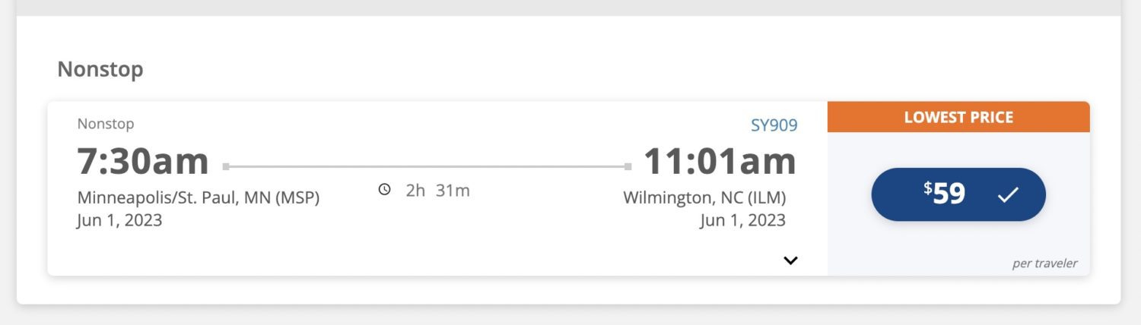Click the arrival date under Wilmington
Viewport: 1141px width, 325px height.
742,221
